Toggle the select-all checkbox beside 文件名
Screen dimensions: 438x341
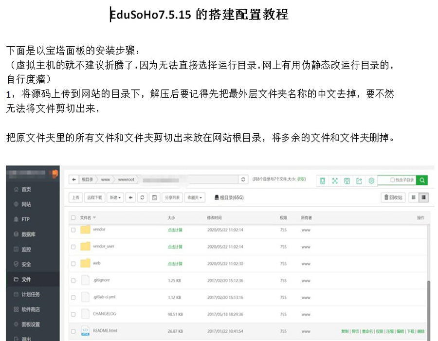point(73,218)
